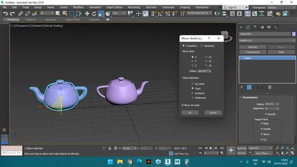Open the Render Setup icon

[x=278, y=13]
